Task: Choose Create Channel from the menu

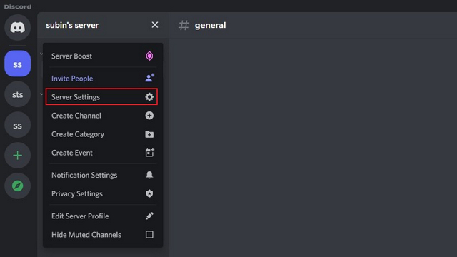Action: point(102,116)
